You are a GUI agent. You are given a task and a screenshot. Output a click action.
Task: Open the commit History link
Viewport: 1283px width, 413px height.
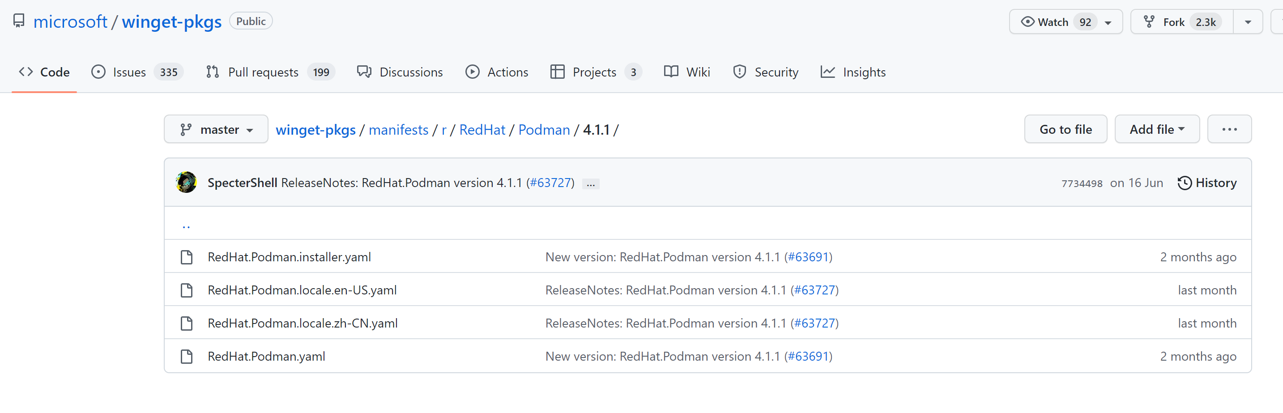(x=1207, y=183)
